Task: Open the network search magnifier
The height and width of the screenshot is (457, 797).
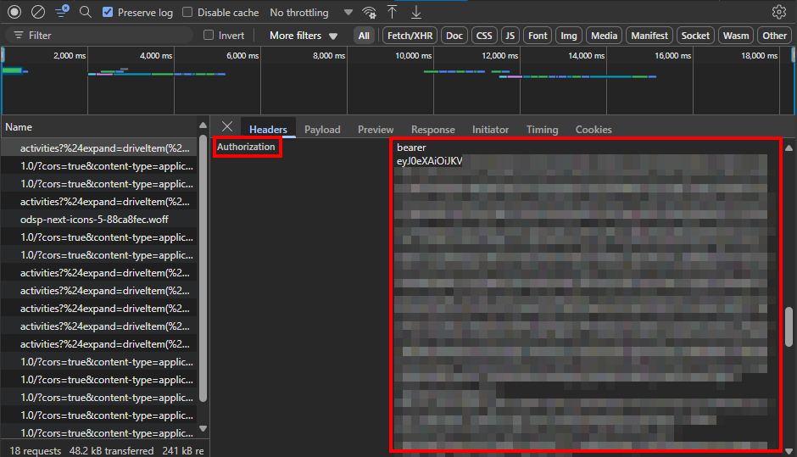Action: coord(86,12)
